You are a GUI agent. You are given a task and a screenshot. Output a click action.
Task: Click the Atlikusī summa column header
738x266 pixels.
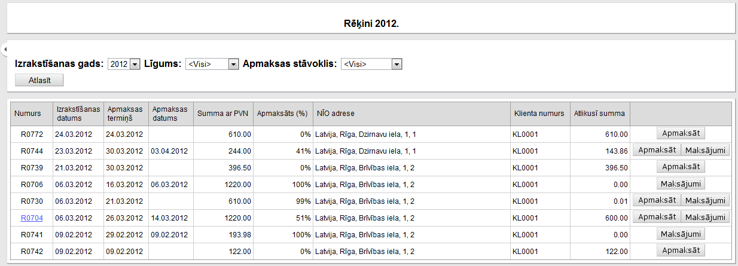(599, 114)
